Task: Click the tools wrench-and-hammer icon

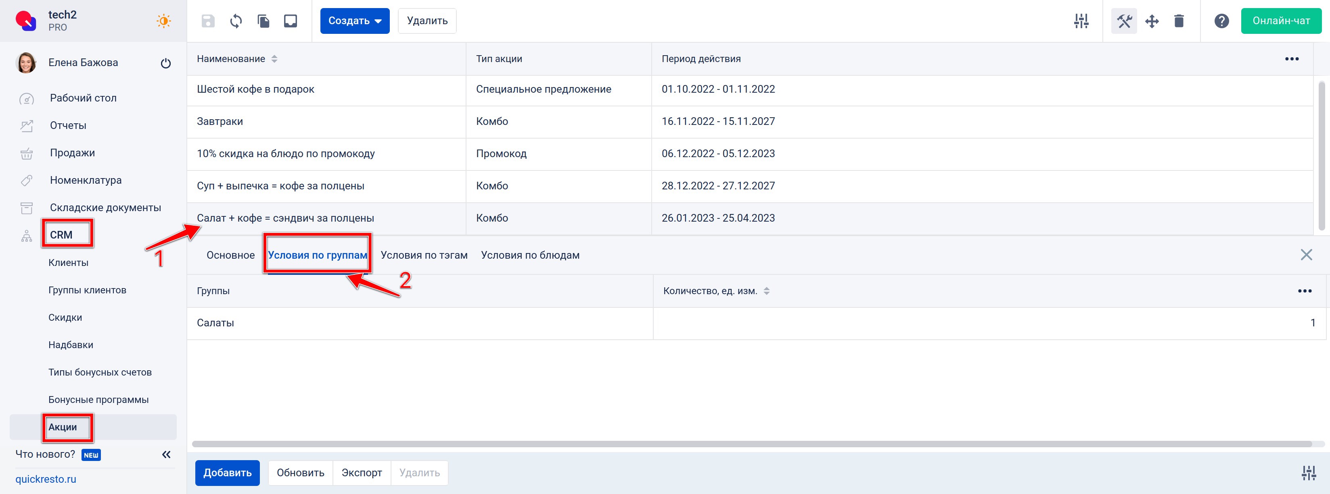Action: (1124, 21)
